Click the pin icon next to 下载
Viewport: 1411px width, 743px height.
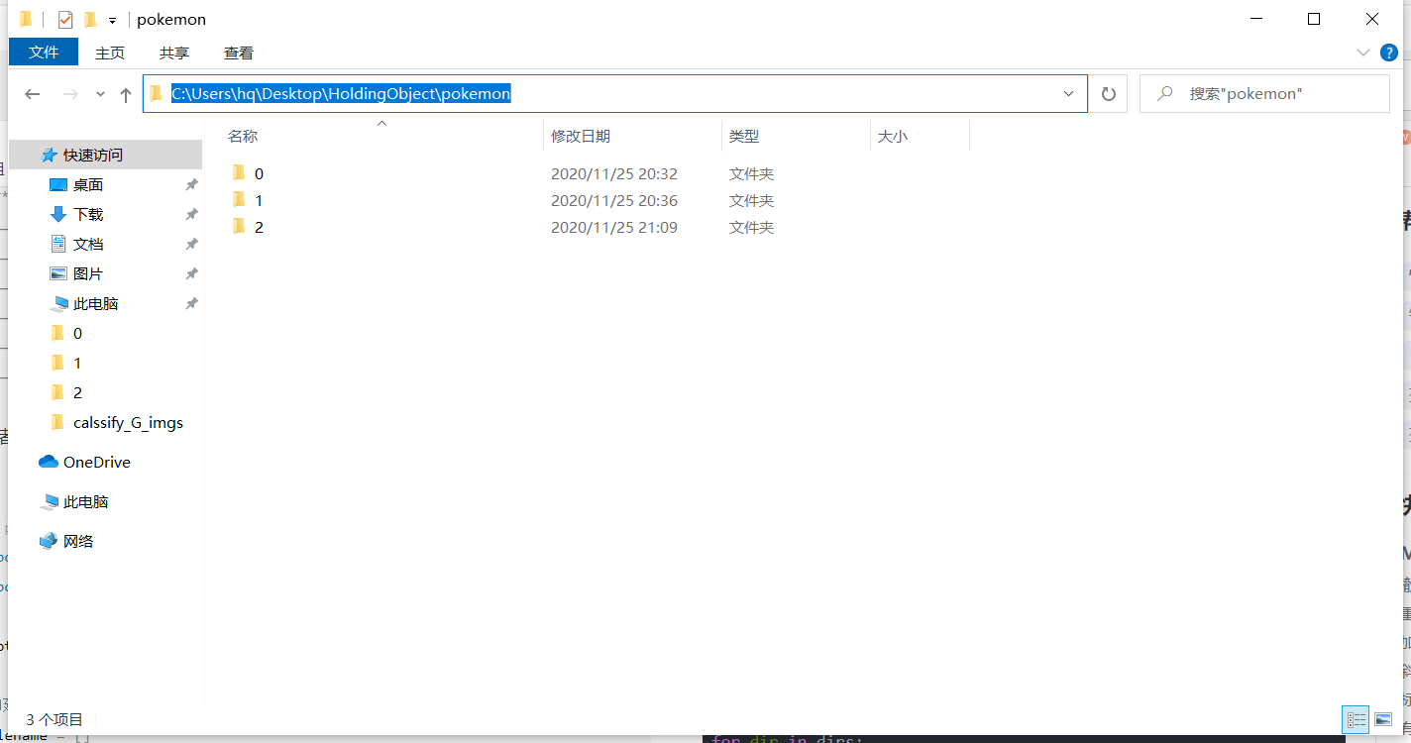pyautogui.click(x=191, y=215)
